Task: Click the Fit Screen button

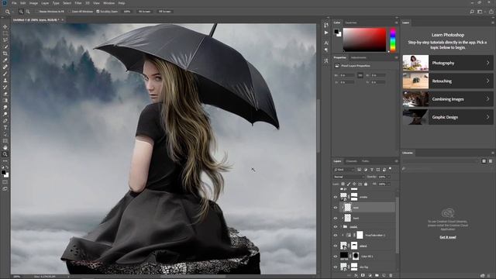Action: [x=145, y=12]
